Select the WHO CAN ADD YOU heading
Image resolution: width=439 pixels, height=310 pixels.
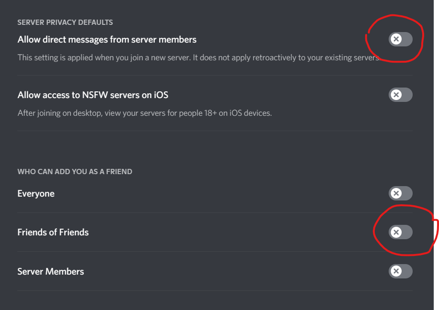click(x=74, y=171)
